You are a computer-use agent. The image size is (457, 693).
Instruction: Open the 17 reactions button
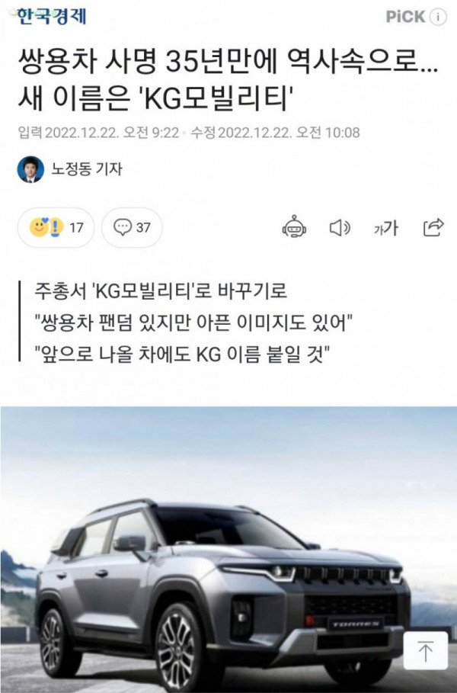click(56, 228)
